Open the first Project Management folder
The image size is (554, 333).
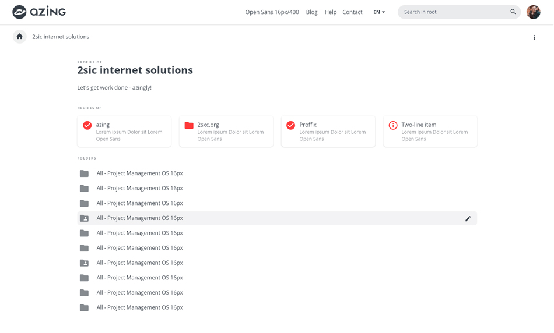(139, 173)
